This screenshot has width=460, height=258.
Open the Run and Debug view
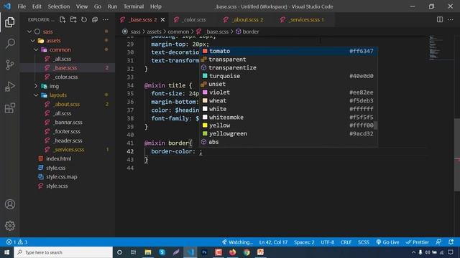point(9,87)
